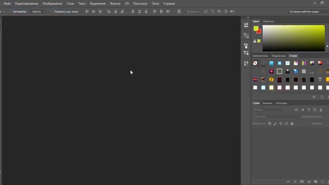Align bottom edges in options bar
The height and width of the screenshot is (185, 329).
100,11
